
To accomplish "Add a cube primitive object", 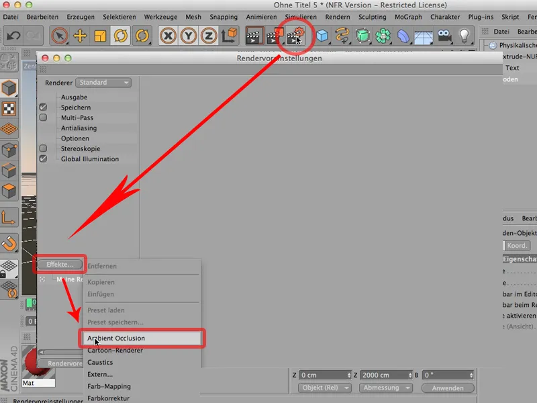I will pyautogui.click(x=322, y=36).
